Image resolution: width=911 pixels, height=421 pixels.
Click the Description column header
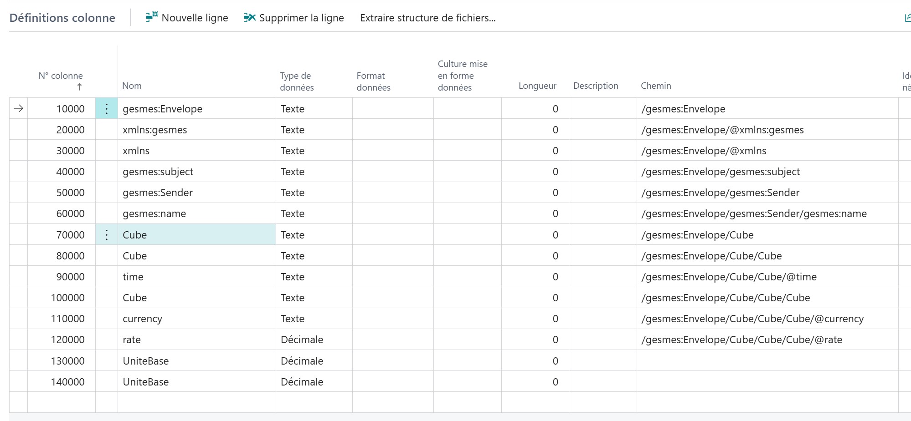(x=595, y=86)
